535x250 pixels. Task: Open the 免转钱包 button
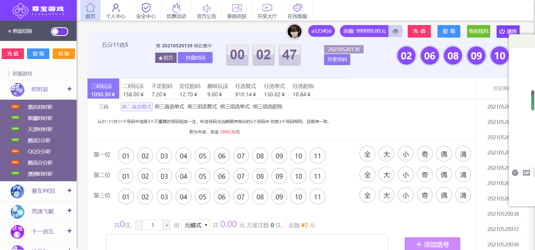pyautogui.click(x=478, y=31)
